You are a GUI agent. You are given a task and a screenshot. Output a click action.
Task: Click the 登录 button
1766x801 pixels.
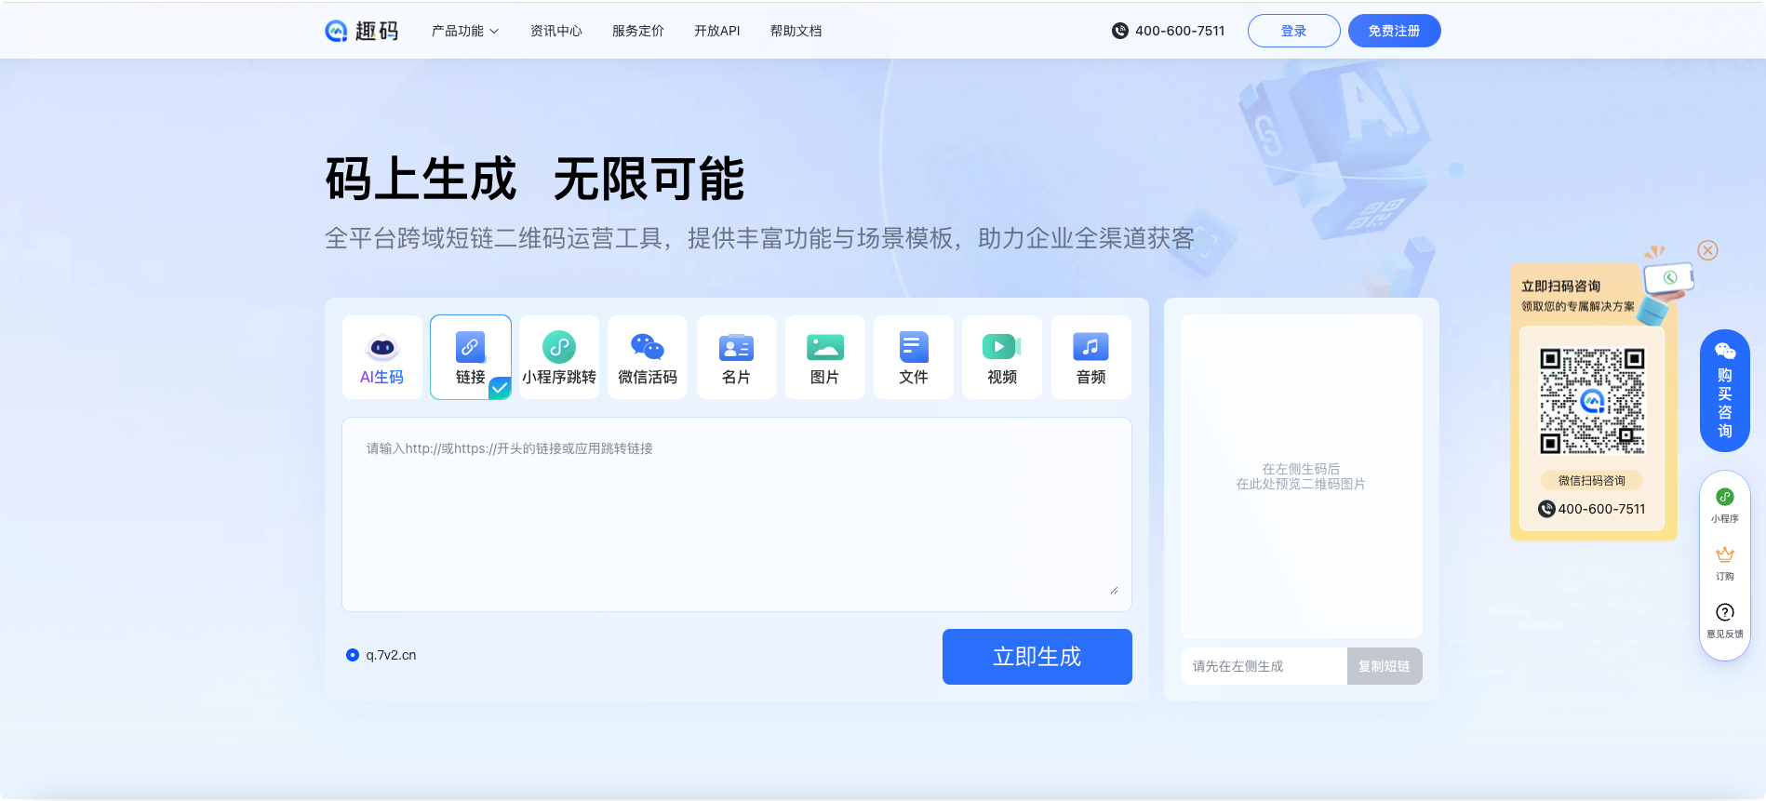(x=1294, y=31)
